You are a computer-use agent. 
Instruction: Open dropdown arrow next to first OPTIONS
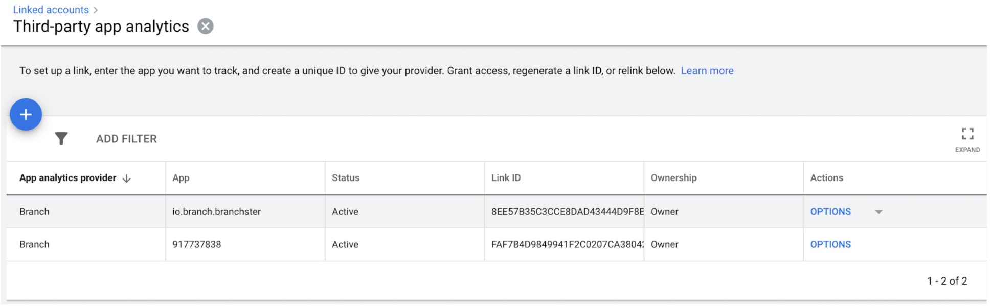click(x=878, y=212)
